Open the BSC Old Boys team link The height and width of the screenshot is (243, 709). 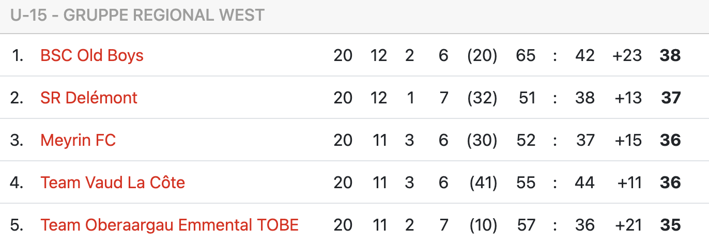click(x=92, y=55)
